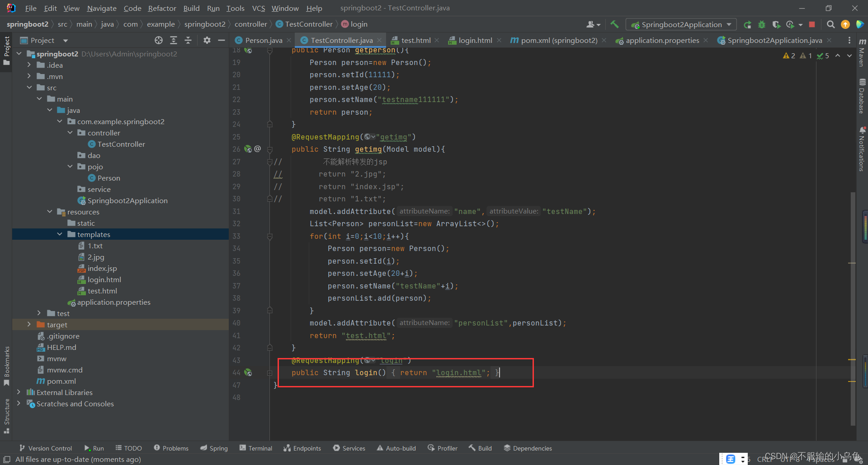Screen dimensions: 868x465
Task: Start debugging with the bug icon
Action: (x=762, y=24)
